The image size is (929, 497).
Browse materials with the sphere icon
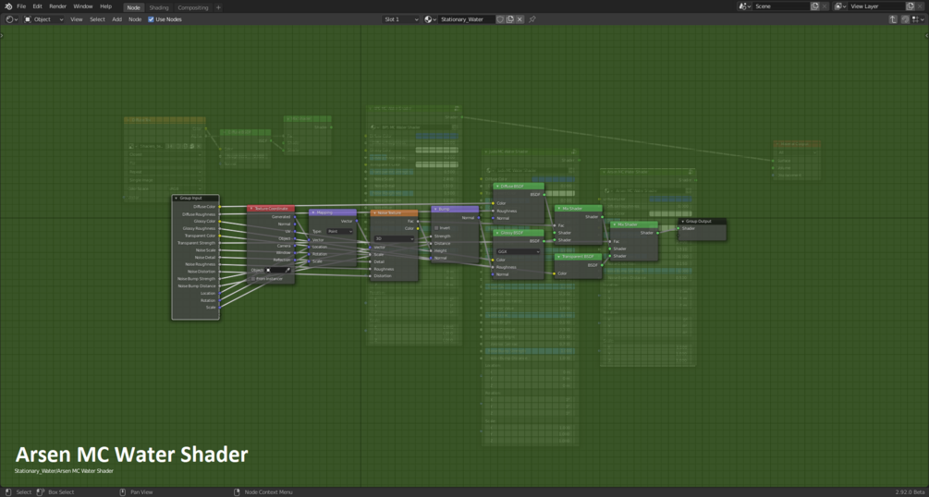(430, 19)
